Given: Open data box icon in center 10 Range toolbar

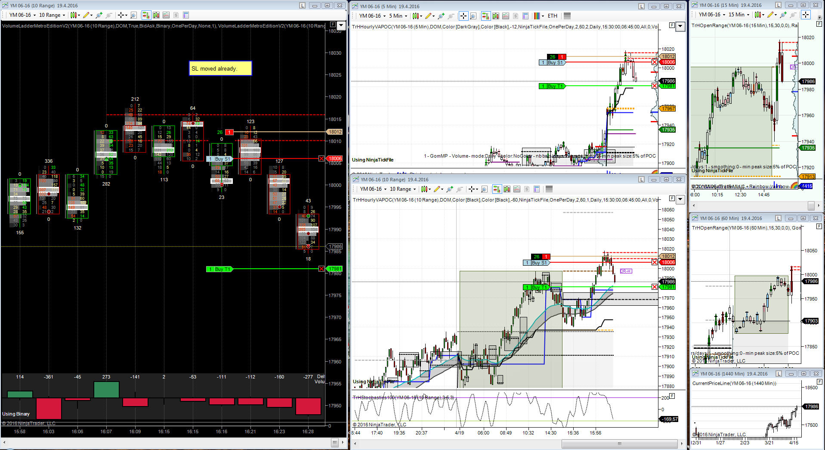Looking at the screenshot, I should (x=537, y=189).
